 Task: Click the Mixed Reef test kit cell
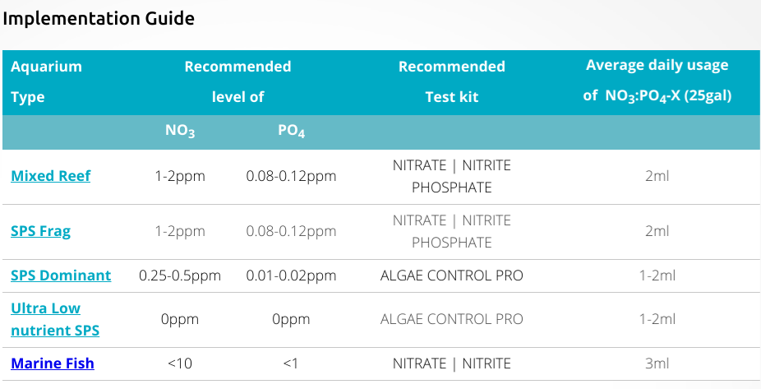click(452, 176)
